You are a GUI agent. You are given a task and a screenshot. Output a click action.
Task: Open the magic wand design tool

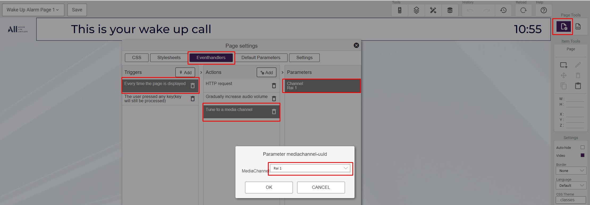433,10
